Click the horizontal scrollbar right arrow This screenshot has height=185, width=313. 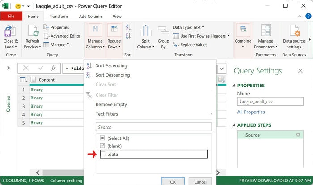tap(218, 172)
